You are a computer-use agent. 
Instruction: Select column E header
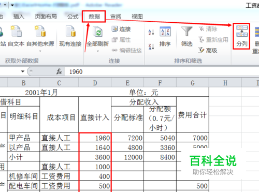pos(127,83)
